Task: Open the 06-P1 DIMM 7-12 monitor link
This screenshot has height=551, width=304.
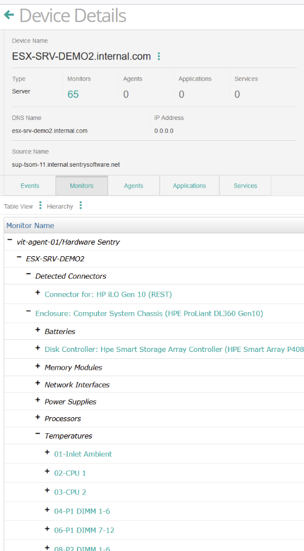Action: (84, 530)
